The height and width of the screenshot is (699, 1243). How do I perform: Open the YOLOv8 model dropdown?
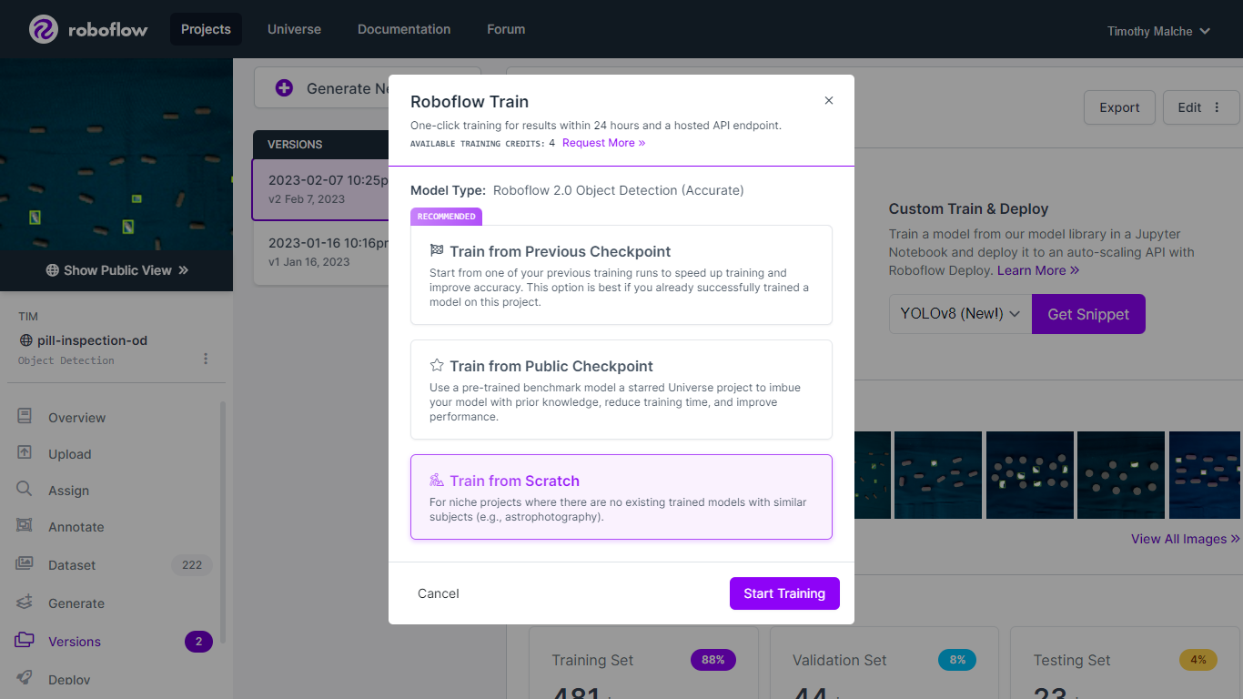click(x=959, y=313)
